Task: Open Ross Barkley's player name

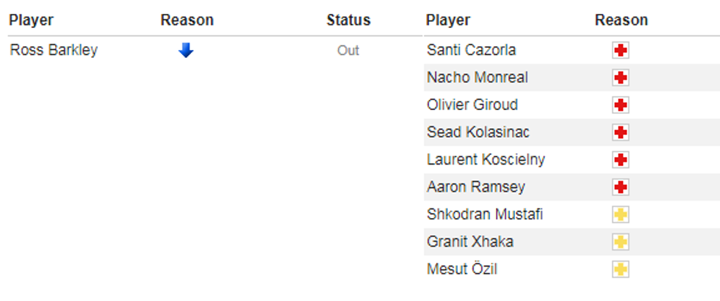Action: click(x=54, y=51)
